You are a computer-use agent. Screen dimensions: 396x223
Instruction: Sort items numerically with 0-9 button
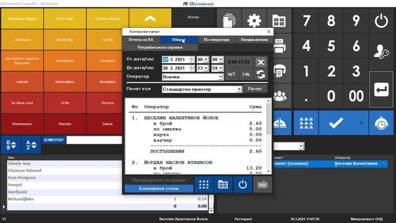pos(11,144)
